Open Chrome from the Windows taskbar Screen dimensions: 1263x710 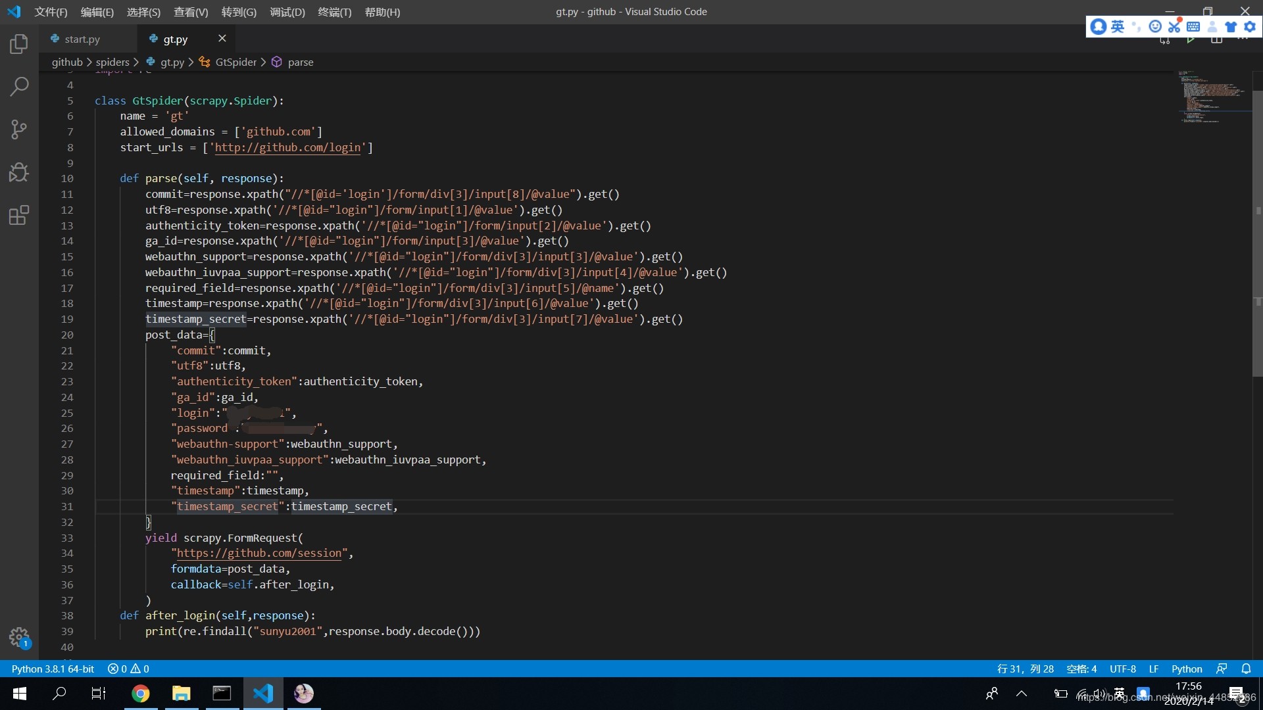140,694
